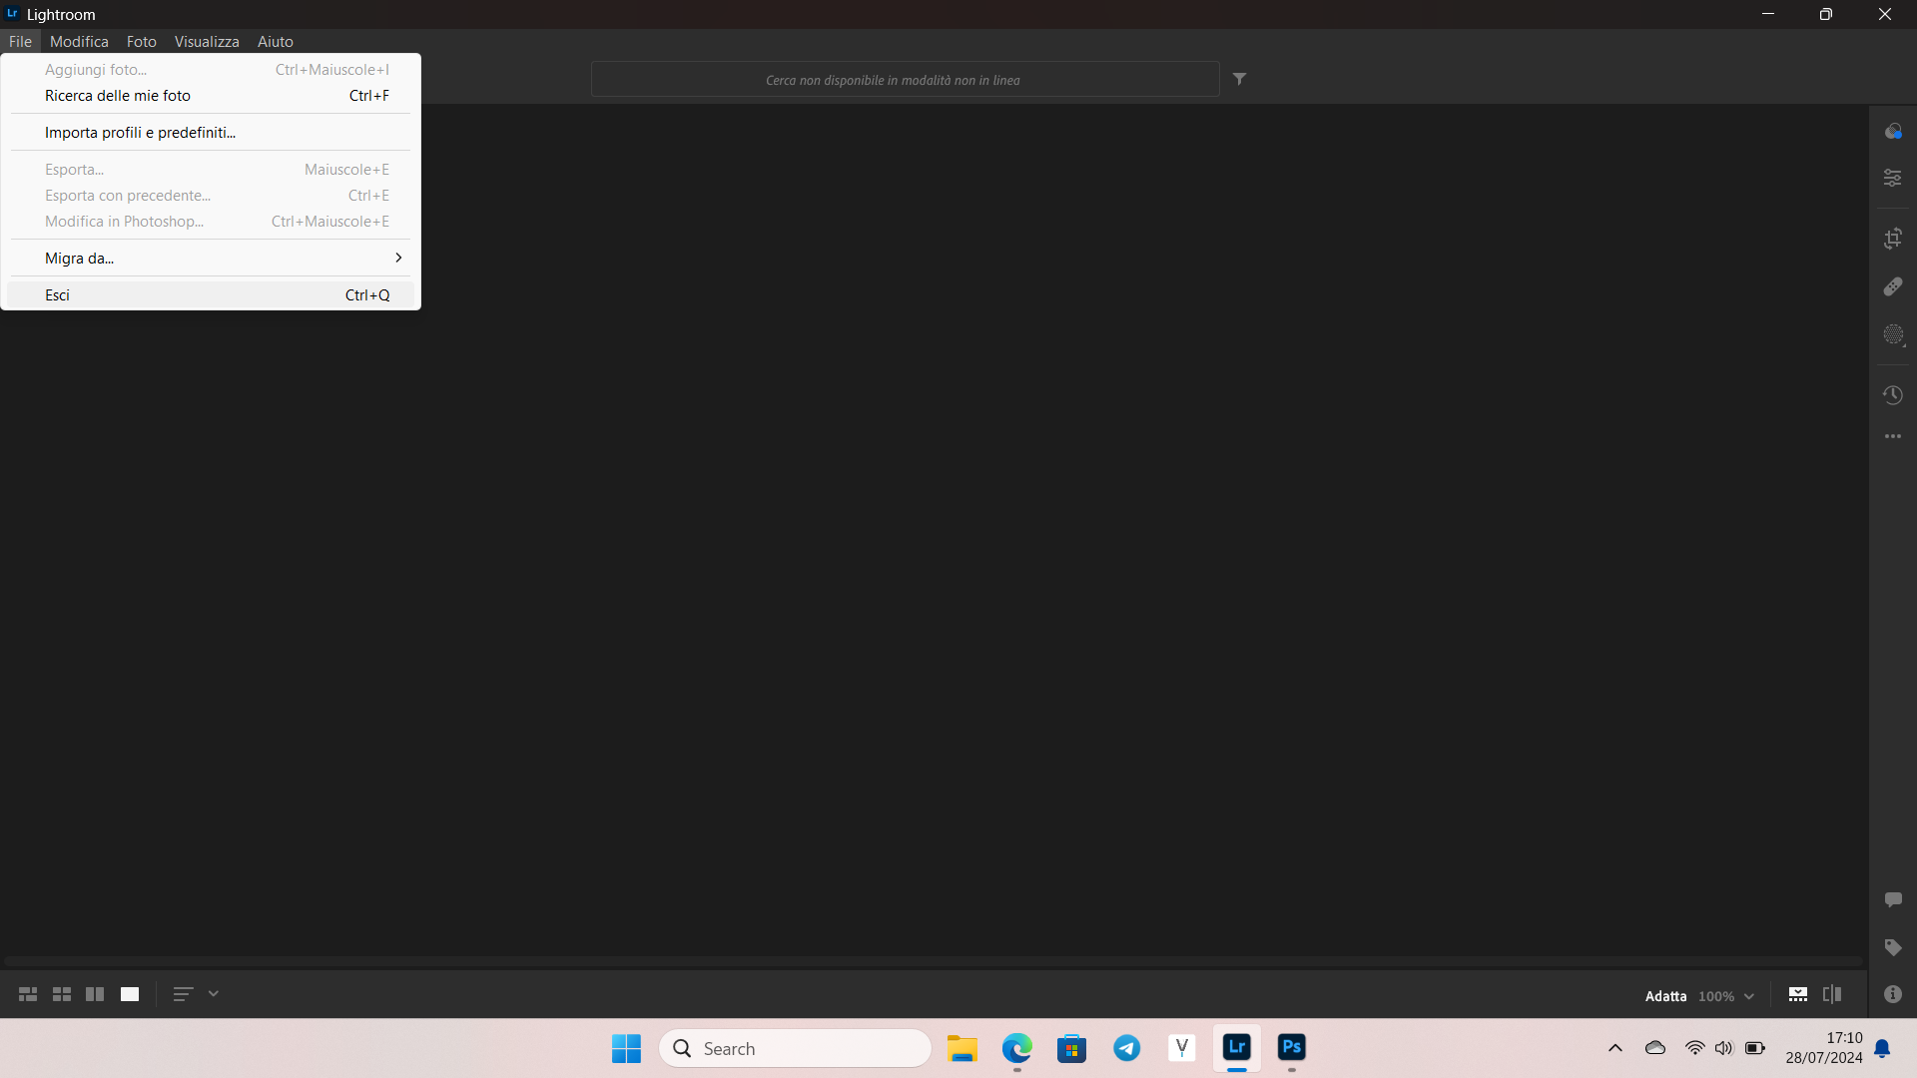Click the Lightroom taskbar icon
This screenshot has height=1078, width=1917.
(x=1237, y=1048)
